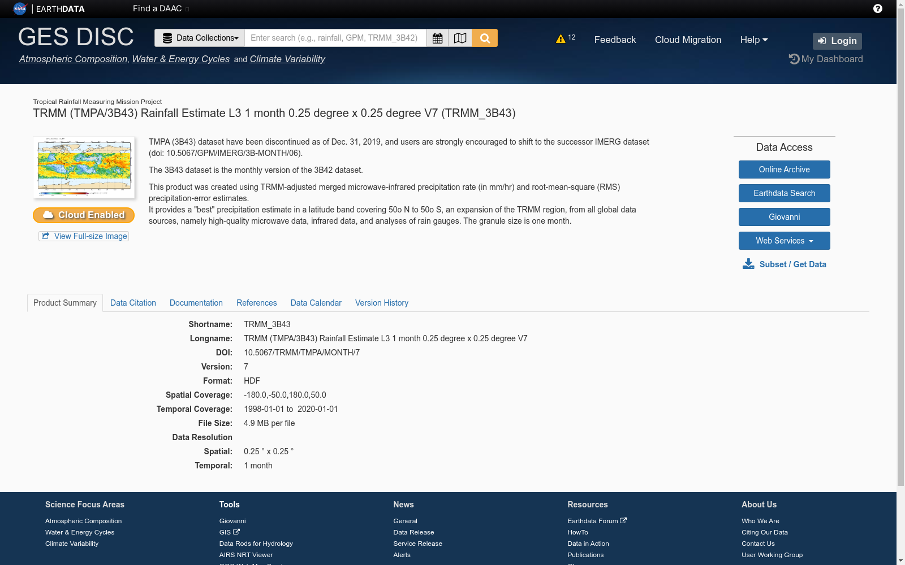Screen dimensions: 905x565
Task: Click the Earthdata Forum external link icon
Action: 623,520
